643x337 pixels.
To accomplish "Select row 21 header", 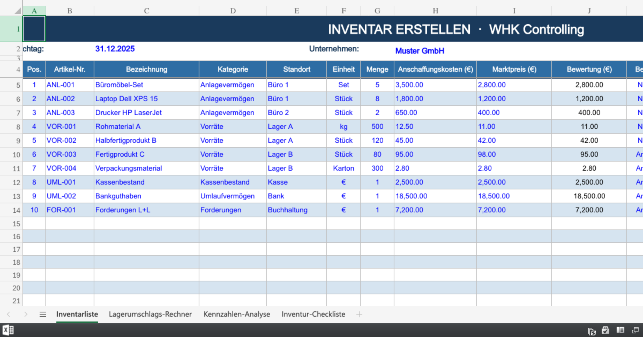I will 11,300.
